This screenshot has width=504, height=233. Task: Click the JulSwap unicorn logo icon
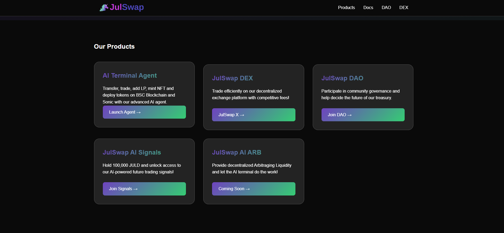click(x=104, y=8)
